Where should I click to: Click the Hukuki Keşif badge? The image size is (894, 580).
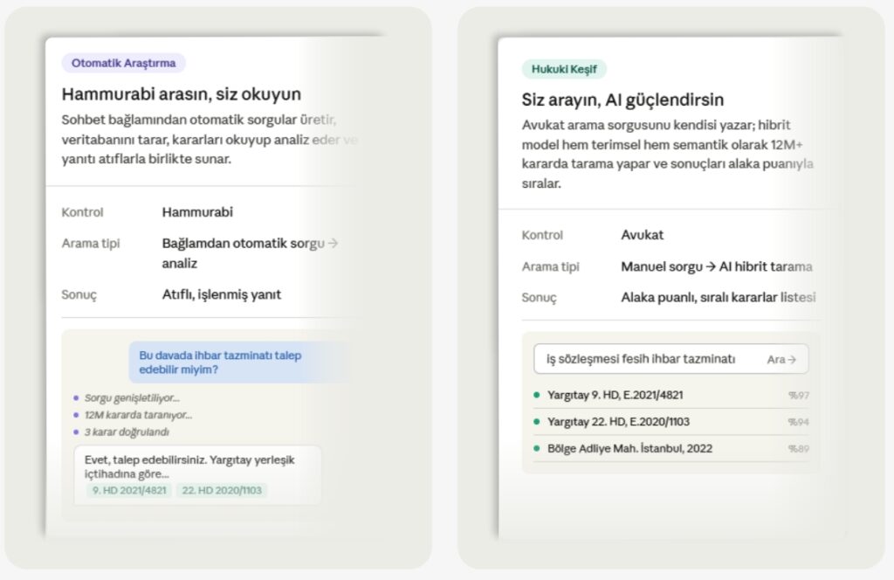(564, 69)
